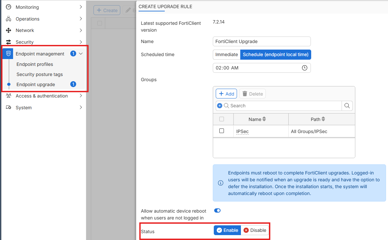Toggle Allow automatic device reboot switch
The width and height of the screenshot is (388, 240).
pyautogui.click(x=217, y=211)
